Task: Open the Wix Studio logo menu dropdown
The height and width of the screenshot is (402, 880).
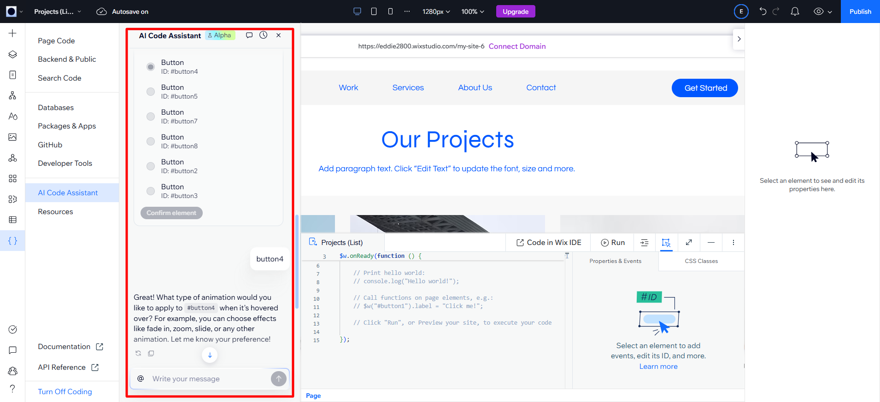Action: click(x=15, y=12)
